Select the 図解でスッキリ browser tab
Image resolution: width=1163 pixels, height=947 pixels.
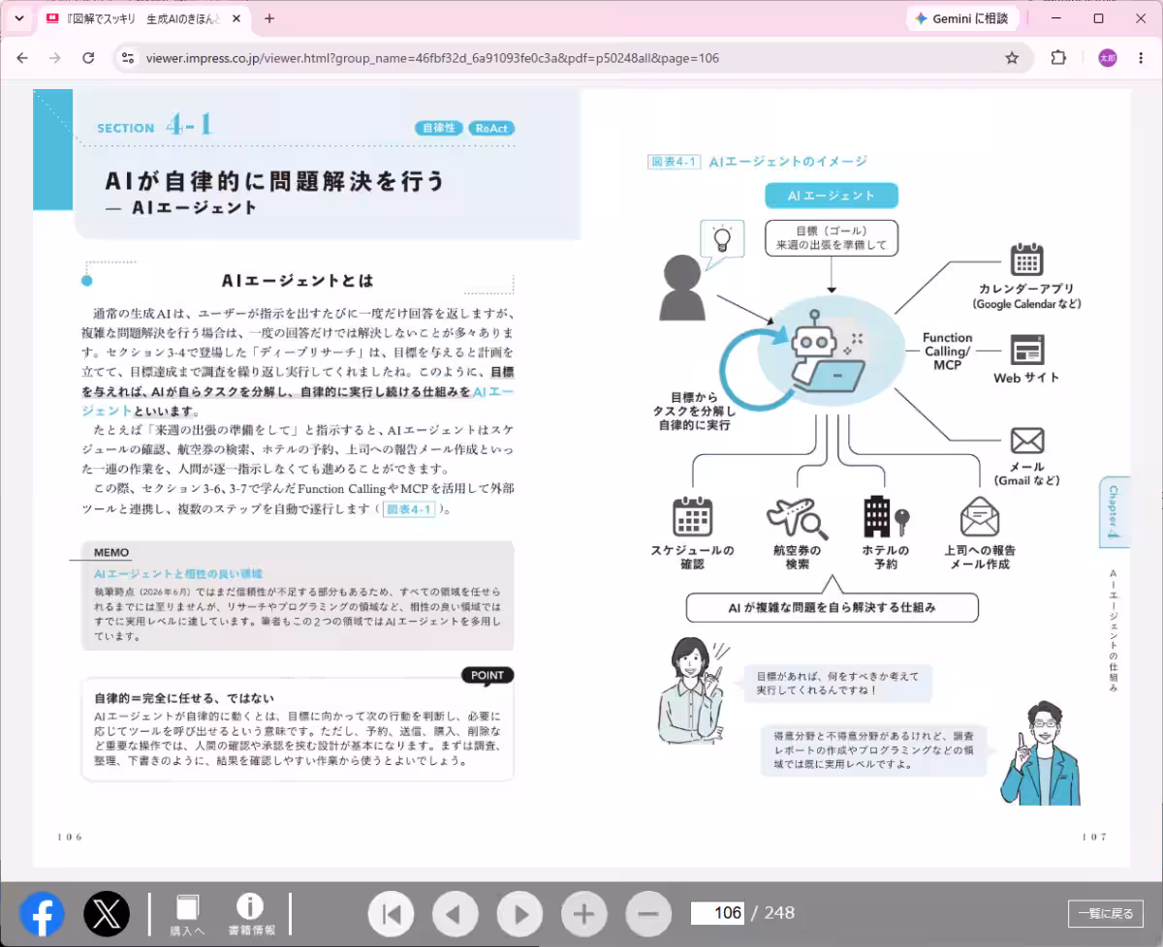[143, 18]
